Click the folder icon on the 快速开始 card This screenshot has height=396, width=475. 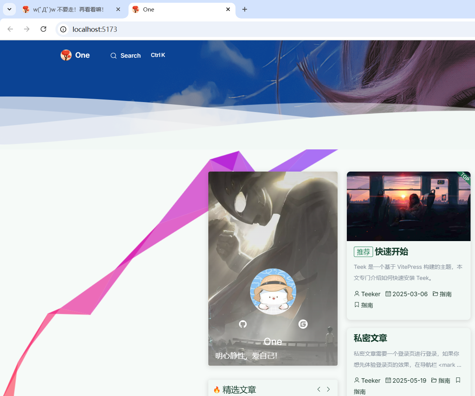[435, 294]
